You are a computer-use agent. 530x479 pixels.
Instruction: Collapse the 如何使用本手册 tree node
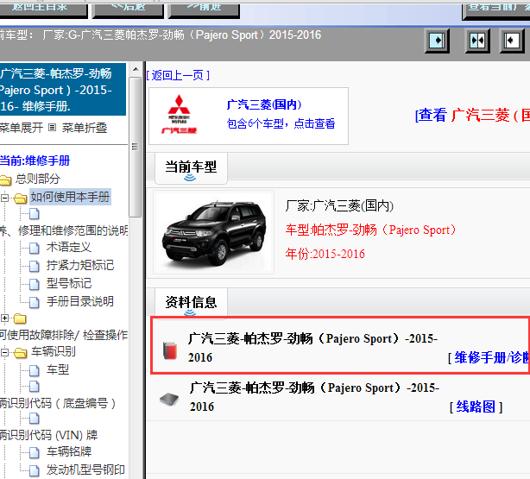point(4,198)
